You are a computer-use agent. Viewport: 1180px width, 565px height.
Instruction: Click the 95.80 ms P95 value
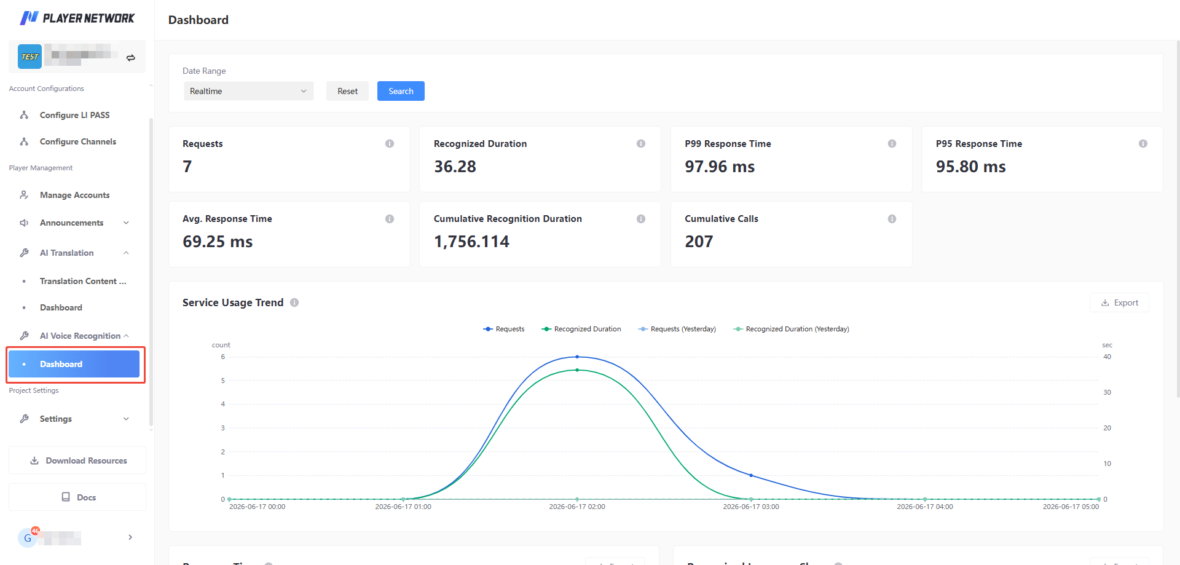coord(970,167)
